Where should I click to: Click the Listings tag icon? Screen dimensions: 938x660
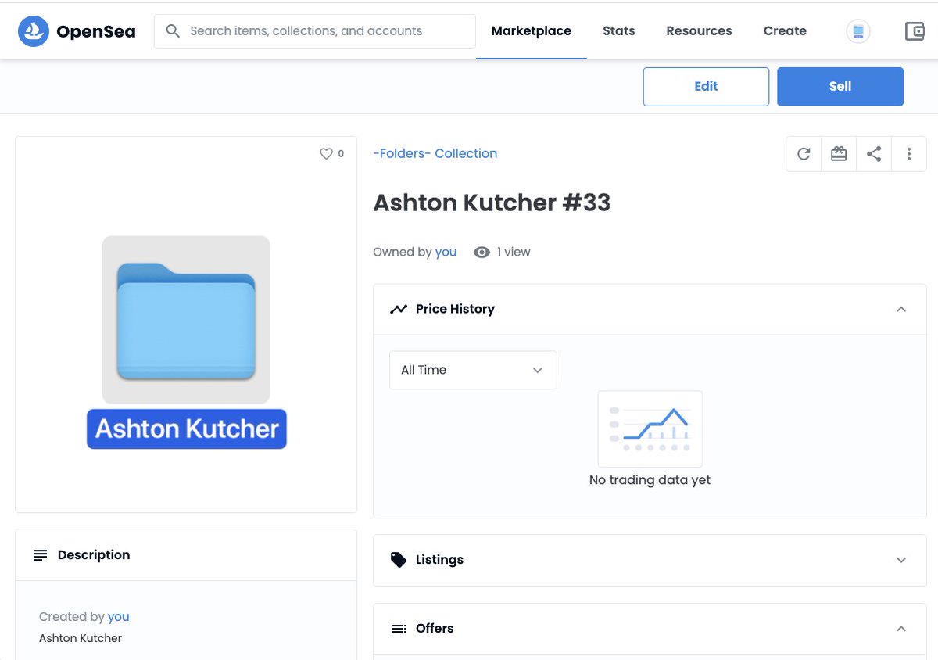(x=399, y=560)
